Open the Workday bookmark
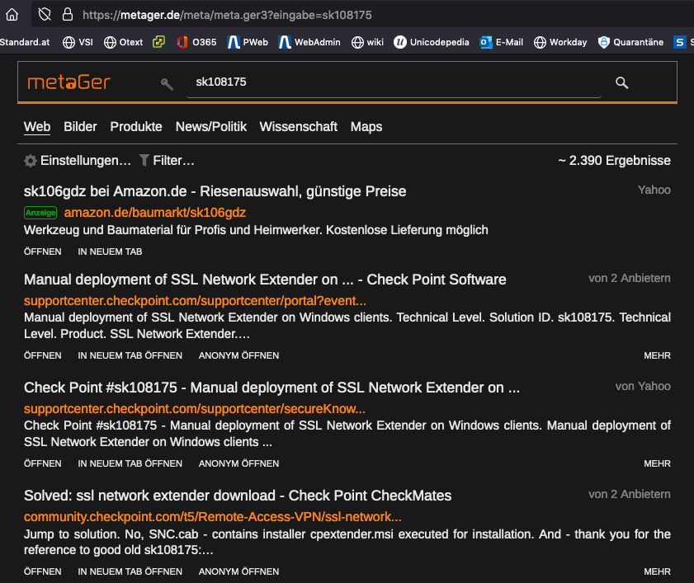Viewport: 694px width, 583px height. (x=560, y=42)
